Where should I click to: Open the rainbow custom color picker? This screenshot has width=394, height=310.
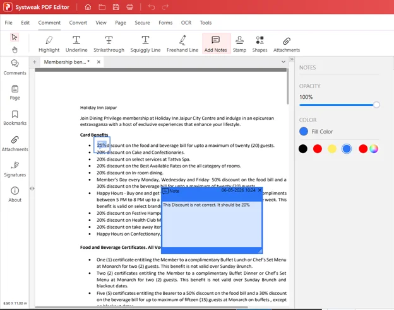373,149
